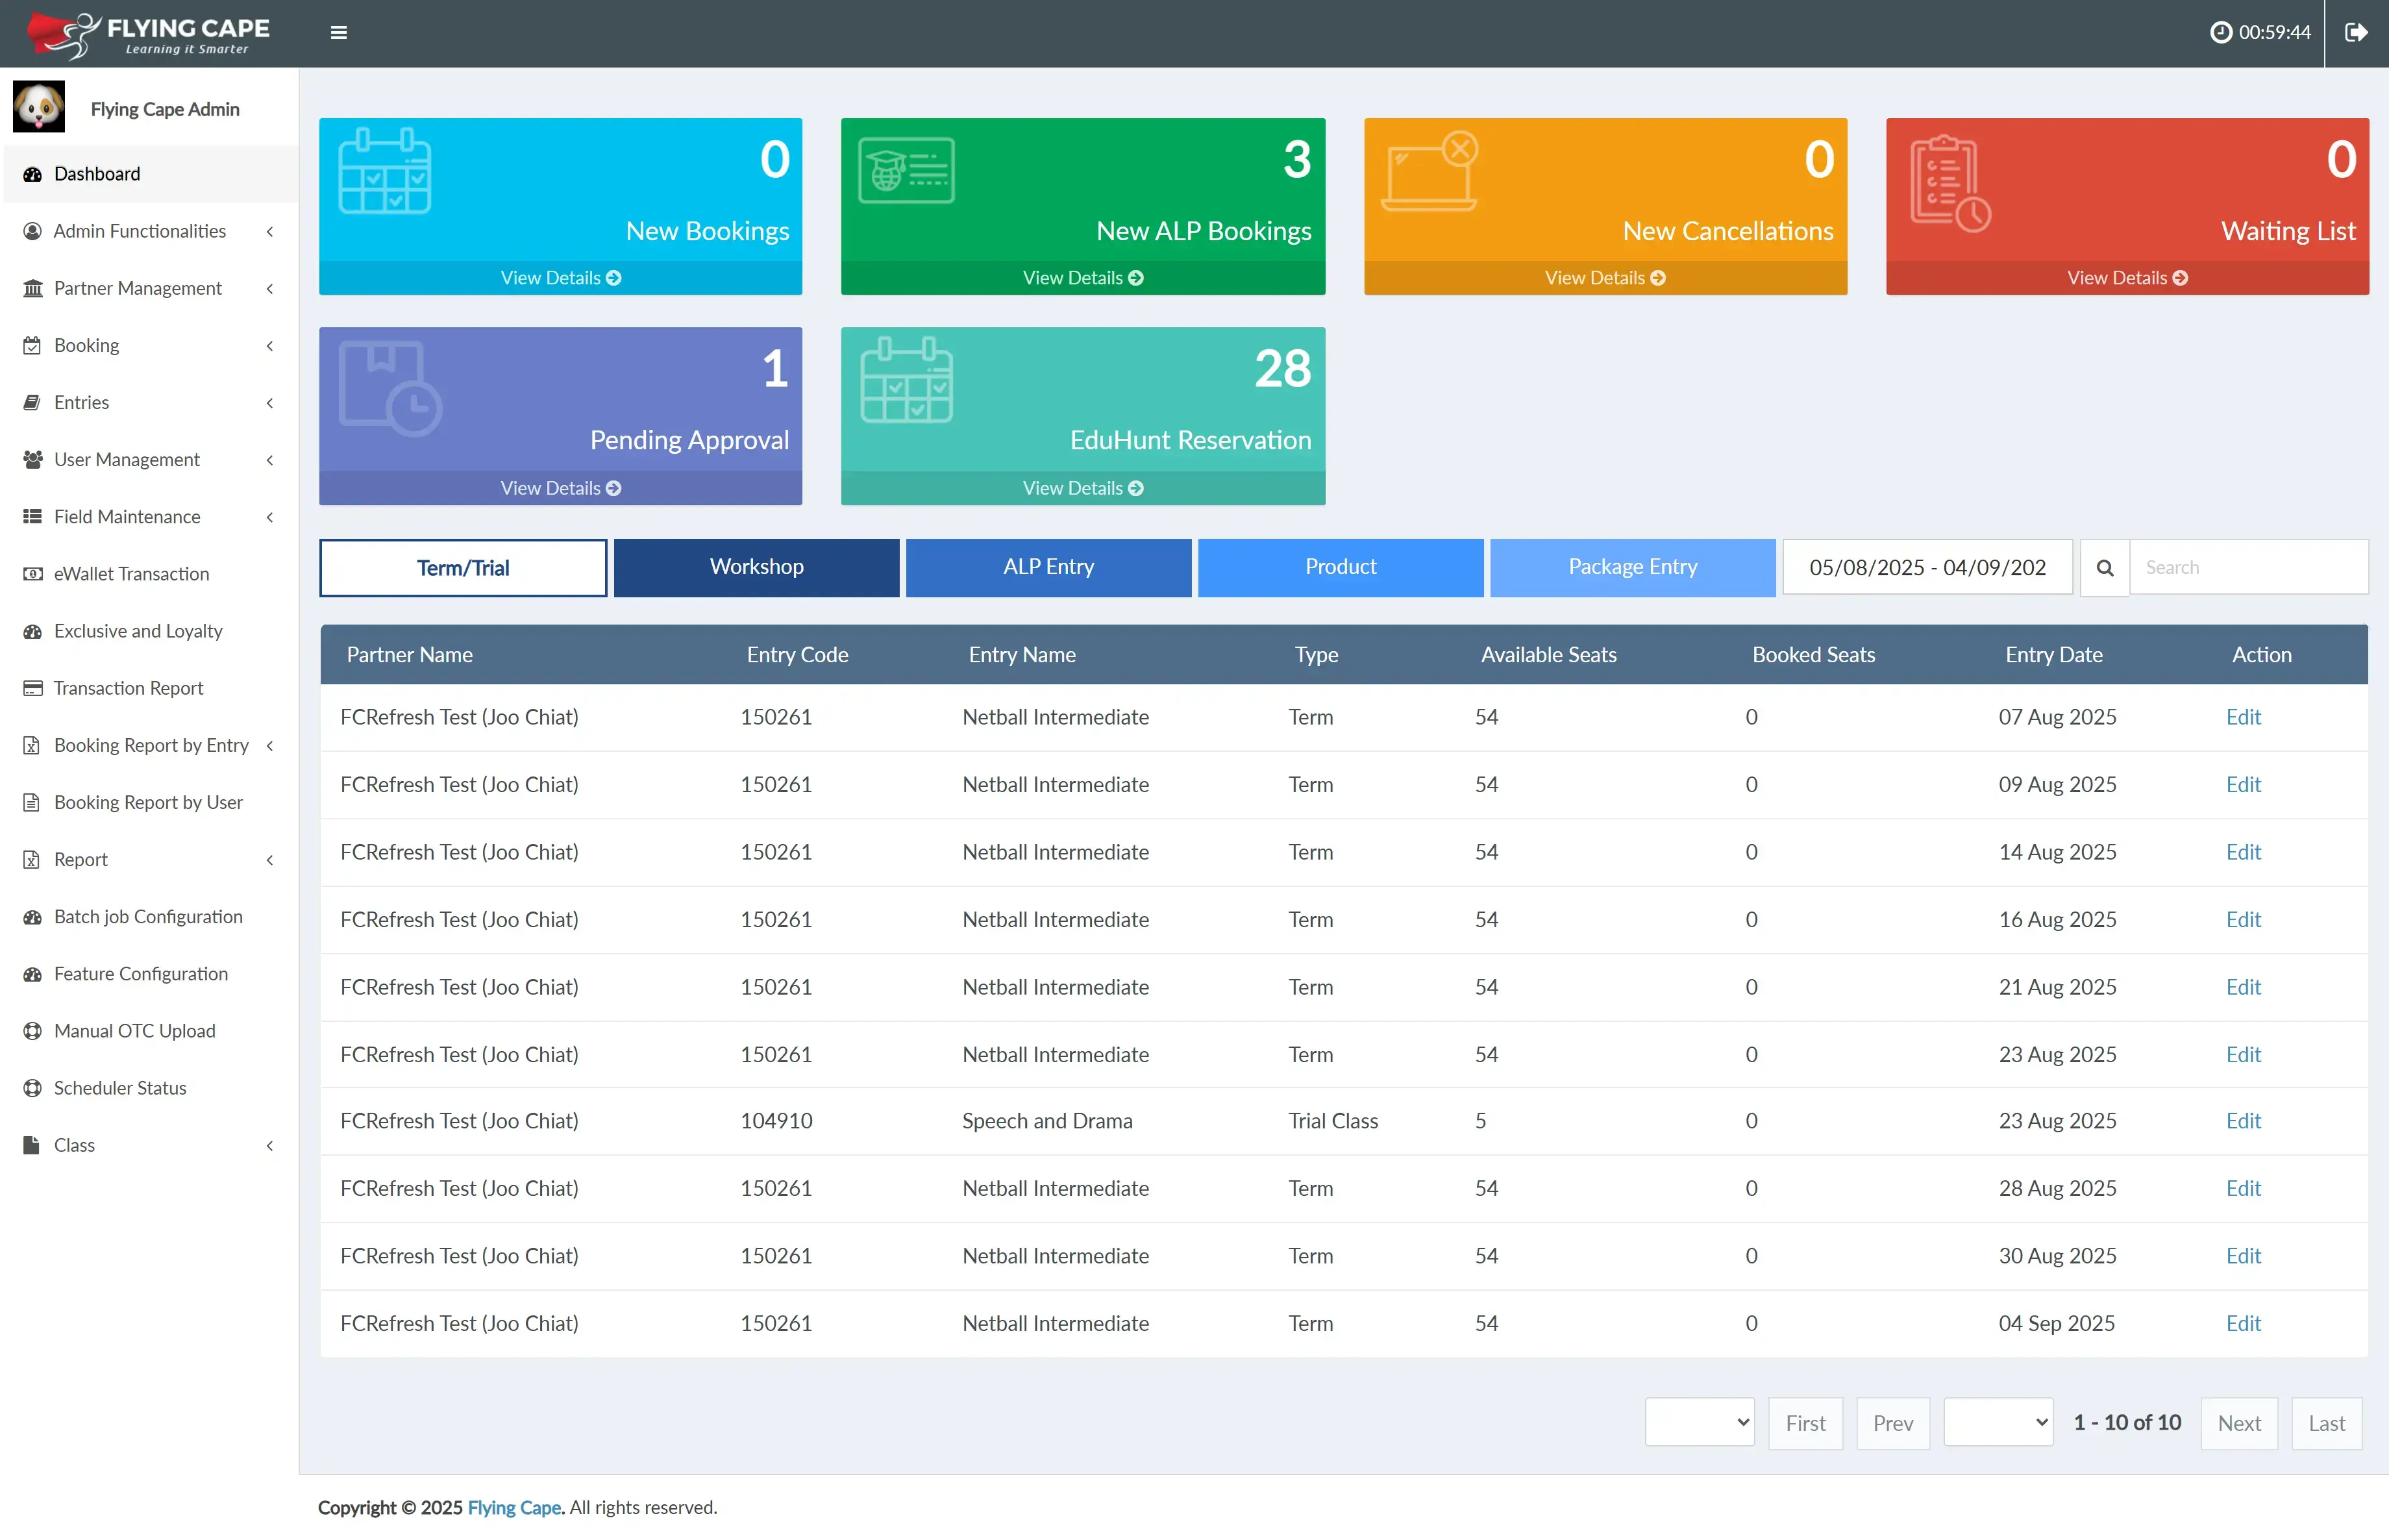Screen dimensions: 2389x1540
Task: Click the Waiting List clipboard icon
Action: click(x=1949, y=183)
